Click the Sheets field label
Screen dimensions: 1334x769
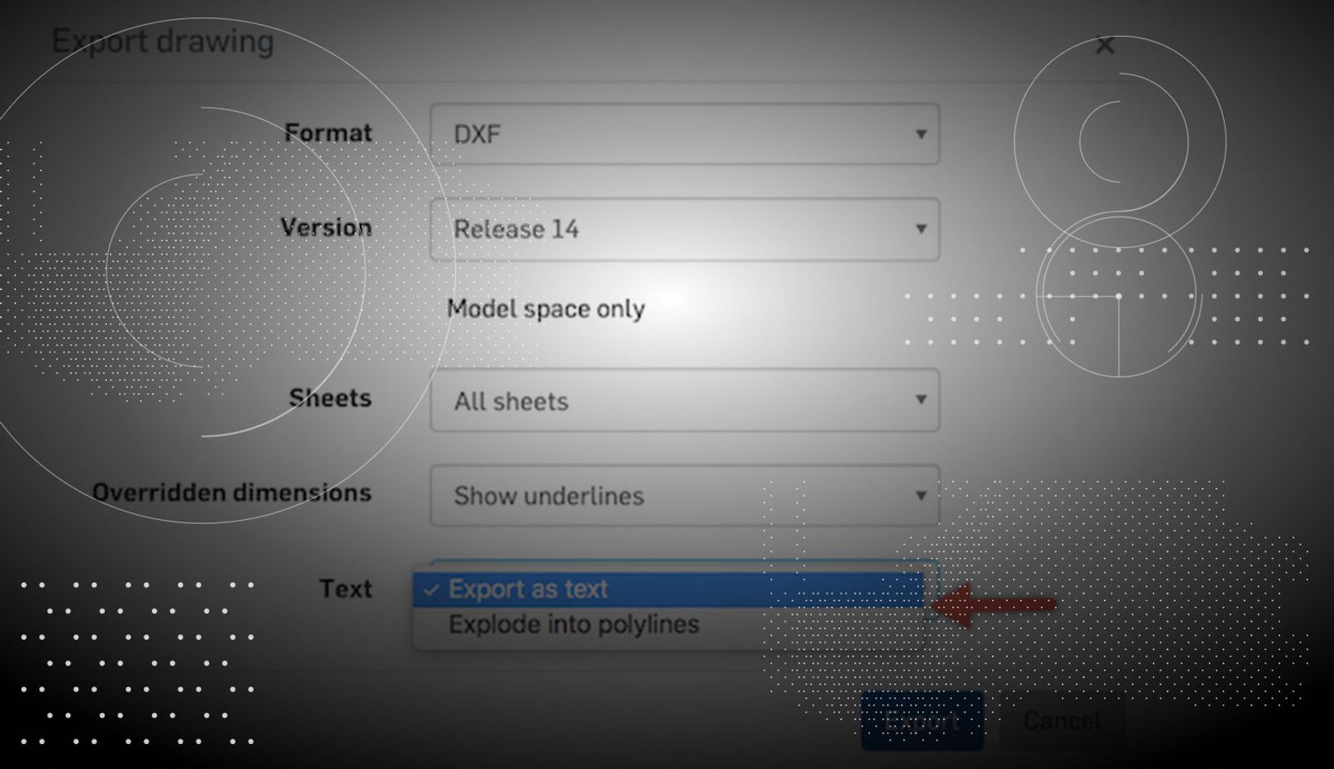[x=330, y=398]
